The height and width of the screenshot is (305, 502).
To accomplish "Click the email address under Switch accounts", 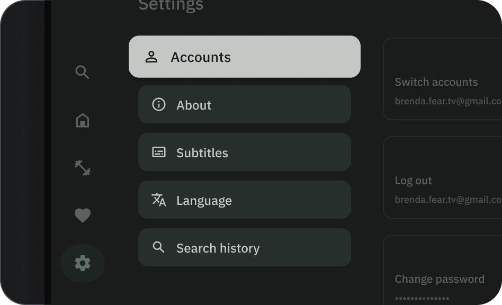I will pyautogui.click(x=448, y=101).
